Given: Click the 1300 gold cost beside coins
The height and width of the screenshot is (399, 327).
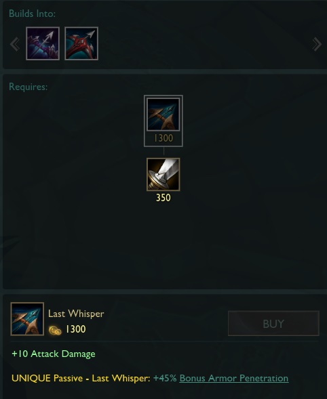Looking at the screenshot, I should (76, 329).
